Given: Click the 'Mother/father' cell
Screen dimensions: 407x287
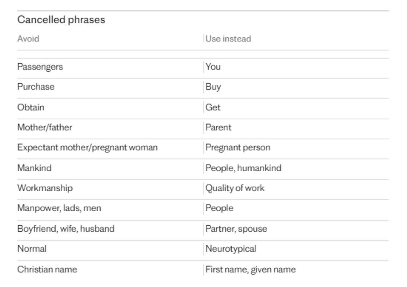Looking at the screenshot, I should (45, 127).
